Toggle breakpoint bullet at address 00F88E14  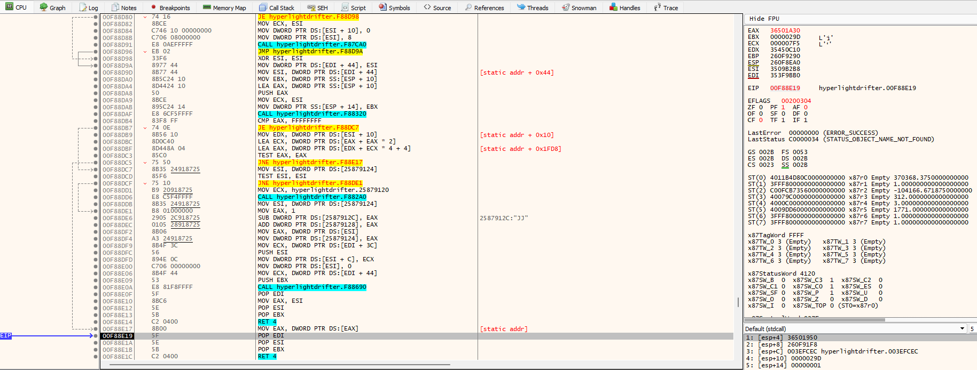tap(96, 322)
